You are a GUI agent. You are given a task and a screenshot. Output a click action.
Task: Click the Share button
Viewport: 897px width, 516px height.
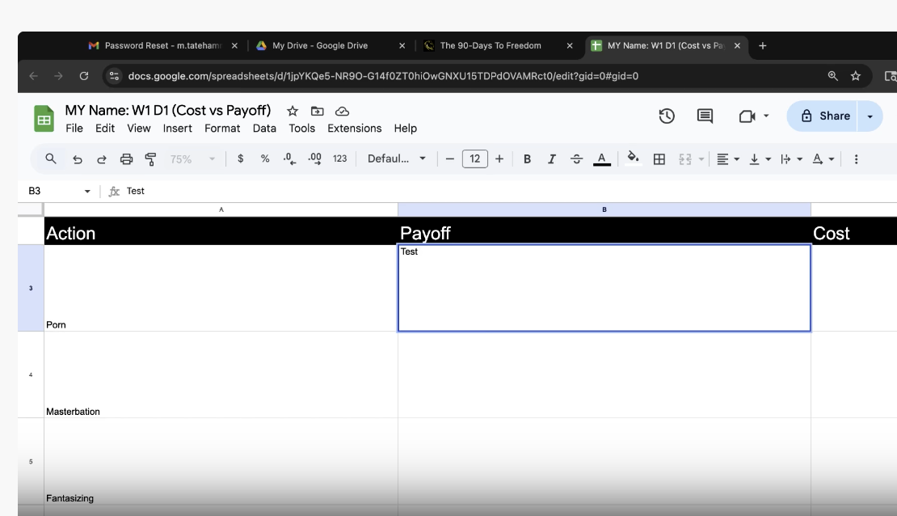coord(823,116)
